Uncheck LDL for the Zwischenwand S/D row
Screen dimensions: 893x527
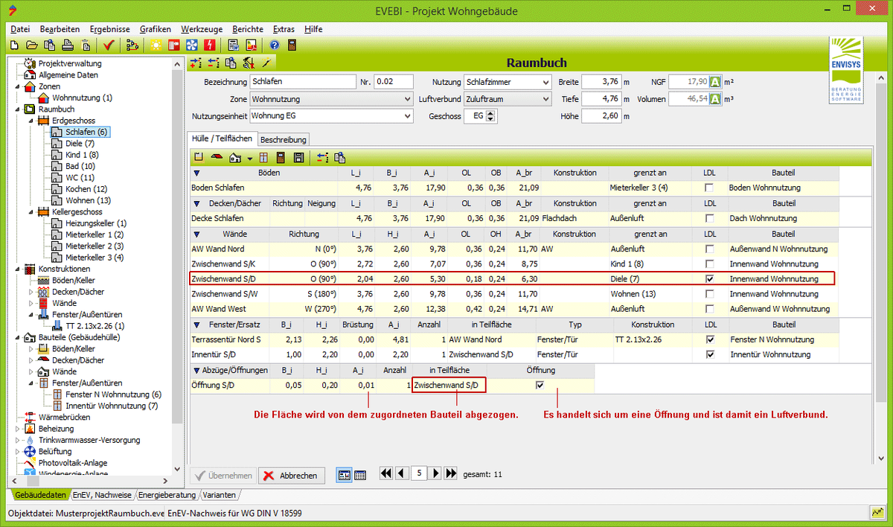[x=710, y=279]
